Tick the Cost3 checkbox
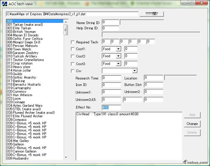Screen dimensions: 210x166 pos(73,64)
